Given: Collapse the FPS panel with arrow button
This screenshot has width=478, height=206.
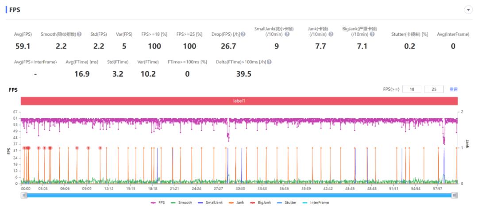Looking at the screenshot, I should coord(468,10).
